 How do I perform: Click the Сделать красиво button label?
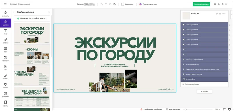150,4
